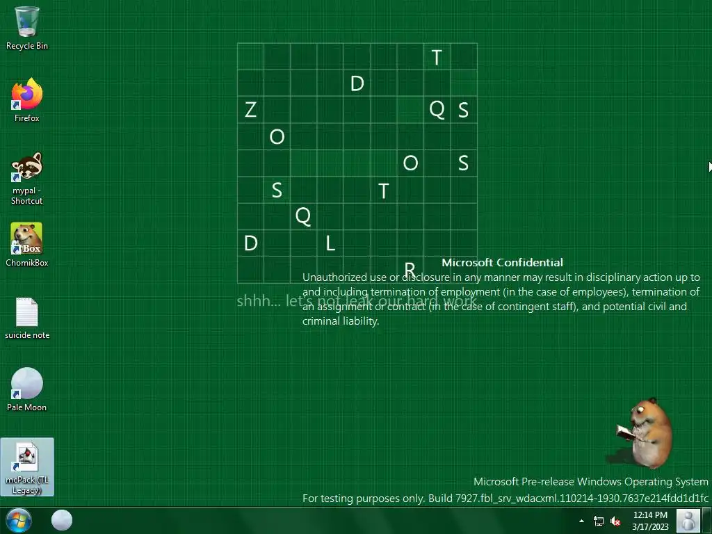This screenshot has width=712, height=534.
Task: Click the user avatar icon in taskbar
Action: (x=688, y=520)
